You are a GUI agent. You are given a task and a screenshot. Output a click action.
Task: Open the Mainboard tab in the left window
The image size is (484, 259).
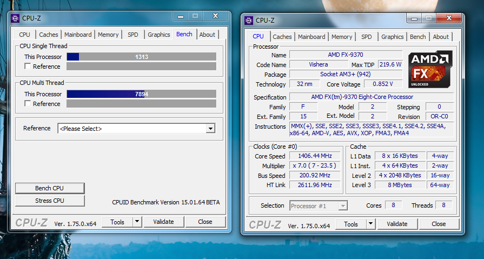click(x=78, y=35)
